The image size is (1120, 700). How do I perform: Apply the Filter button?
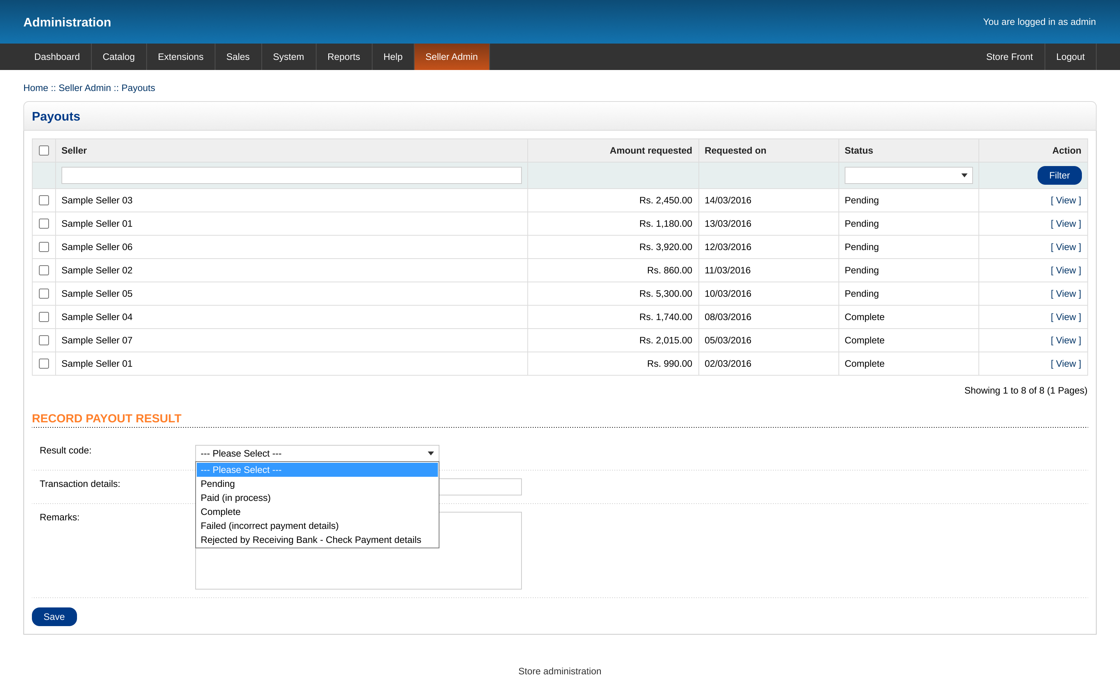point(1059,175)
